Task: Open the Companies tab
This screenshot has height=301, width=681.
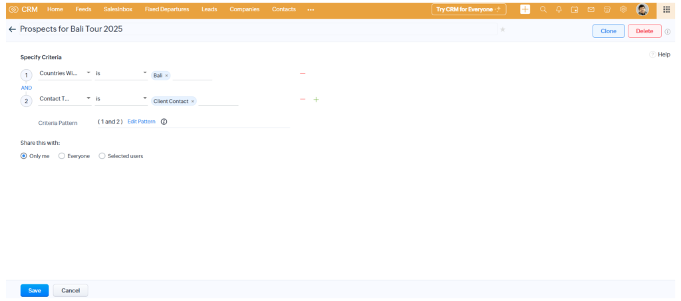Action: pyautogui.click(x=245, y=9)
